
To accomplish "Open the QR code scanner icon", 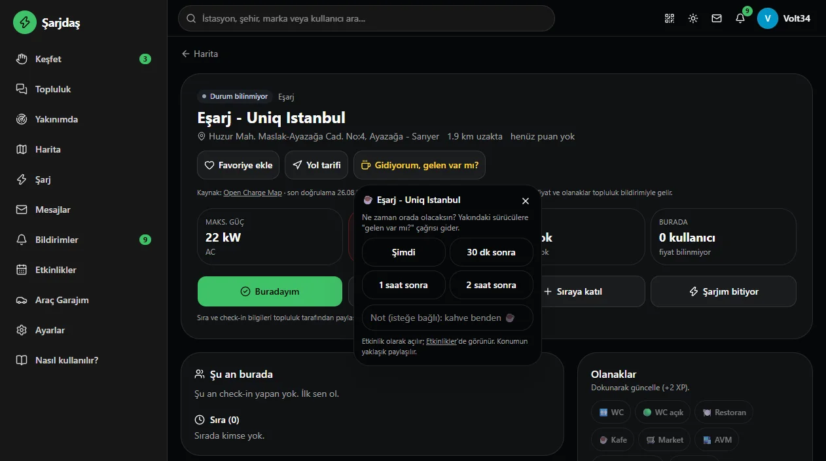I will click(669, 18).
